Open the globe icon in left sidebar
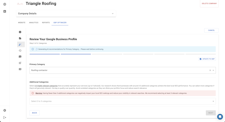The image size is (225, 122). coord(5,4)
